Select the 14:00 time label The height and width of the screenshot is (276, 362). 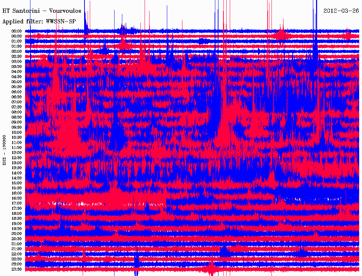(17, 173)
